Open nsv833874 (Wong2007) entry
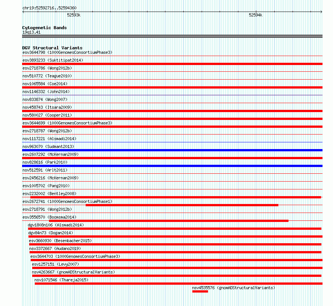Image resolution: width=333 pixels, height=306 pixels. [45, 99]
